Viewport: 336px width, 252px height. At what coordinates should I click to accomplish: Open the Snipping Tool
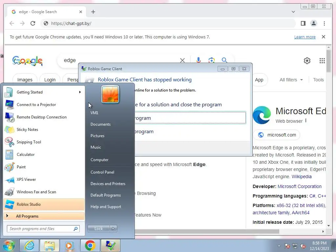click(x=44, y=142)
